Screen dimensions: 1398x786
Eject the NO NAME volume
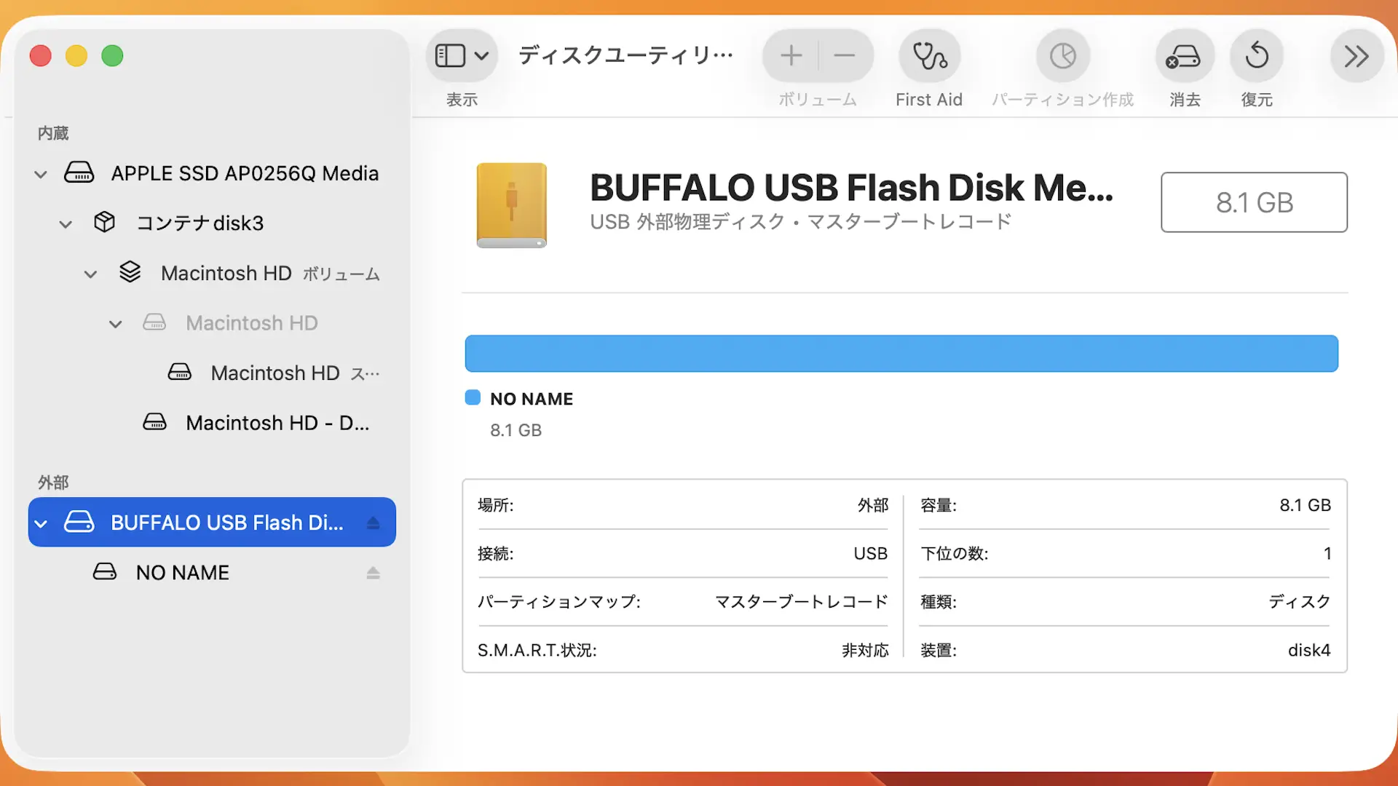pos(373,573)
